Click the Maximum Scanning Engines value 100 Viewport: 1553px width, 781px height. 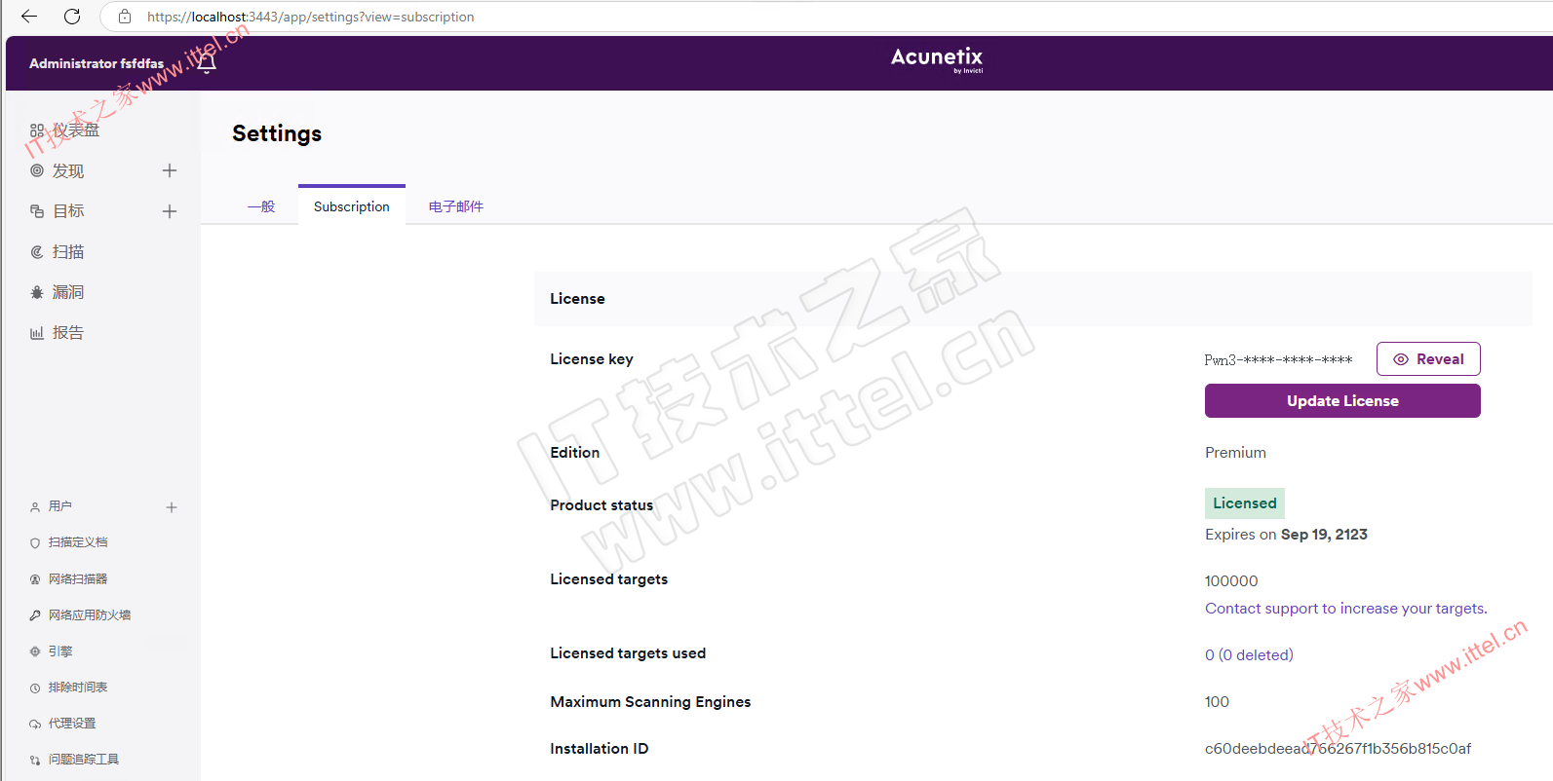[x=1217, y=702]
